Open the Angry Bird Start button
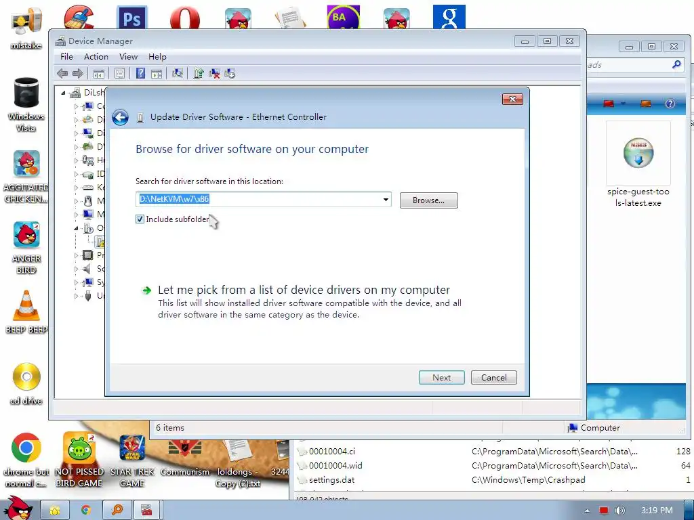This screenshot has height=520, width=694. coord(18,508)
